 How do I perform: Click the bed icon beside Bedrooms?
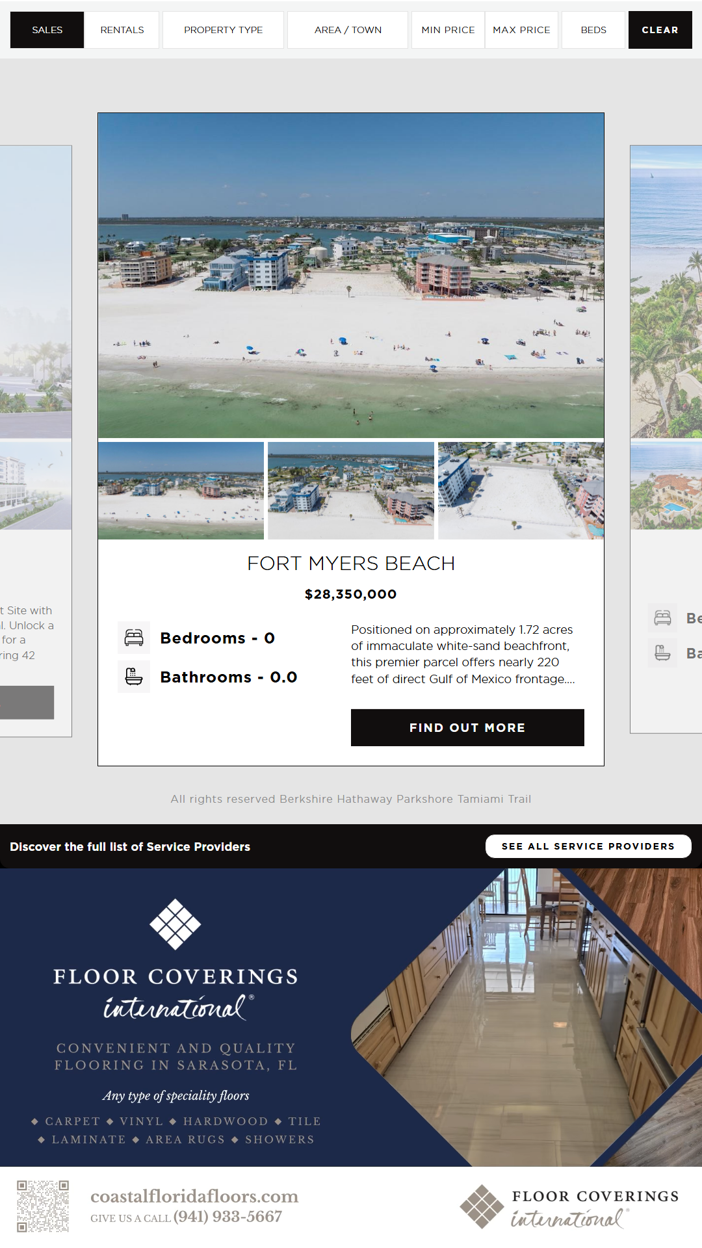pos(134,638)
